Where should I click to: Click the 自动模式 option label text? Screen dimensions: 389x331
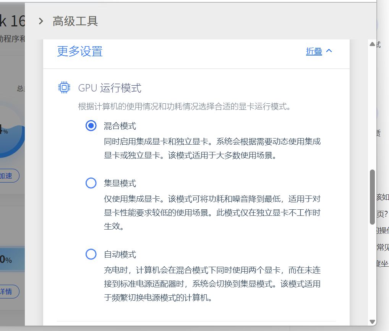point(120,254)
